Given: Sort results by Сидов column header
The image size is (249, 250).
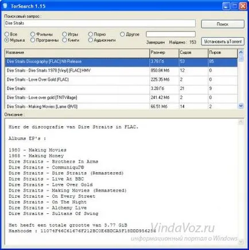Looking at the screenshot, I should pos(193,53).
